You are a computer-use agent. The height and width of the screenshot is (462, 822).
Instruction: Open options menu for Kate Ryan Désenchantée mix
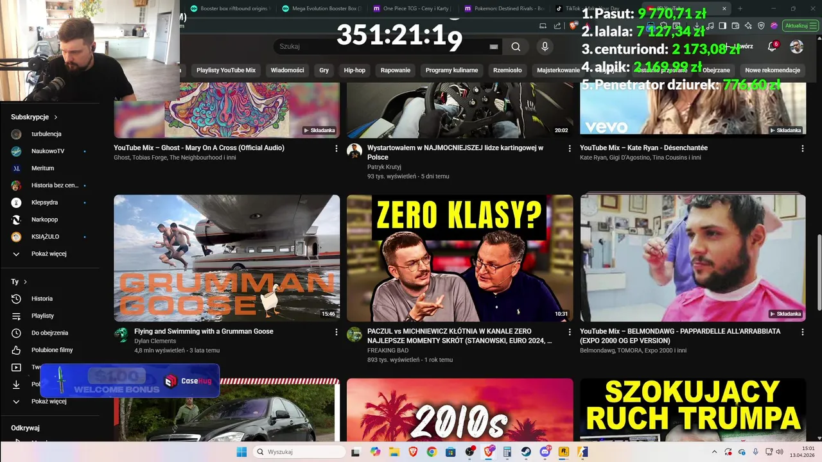pos(802,148)
